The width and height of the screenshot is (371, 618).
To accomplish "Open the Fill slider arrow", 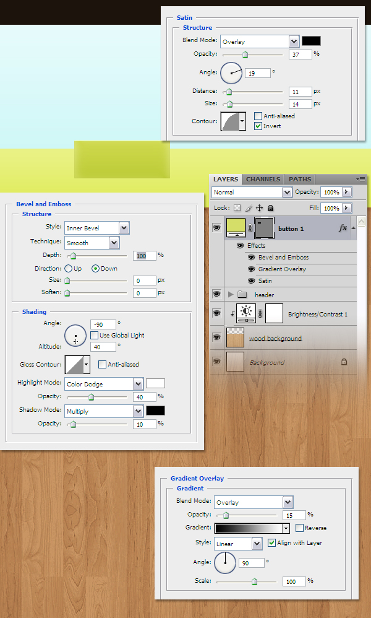I will pyautogui.click(x=346, y=207).
